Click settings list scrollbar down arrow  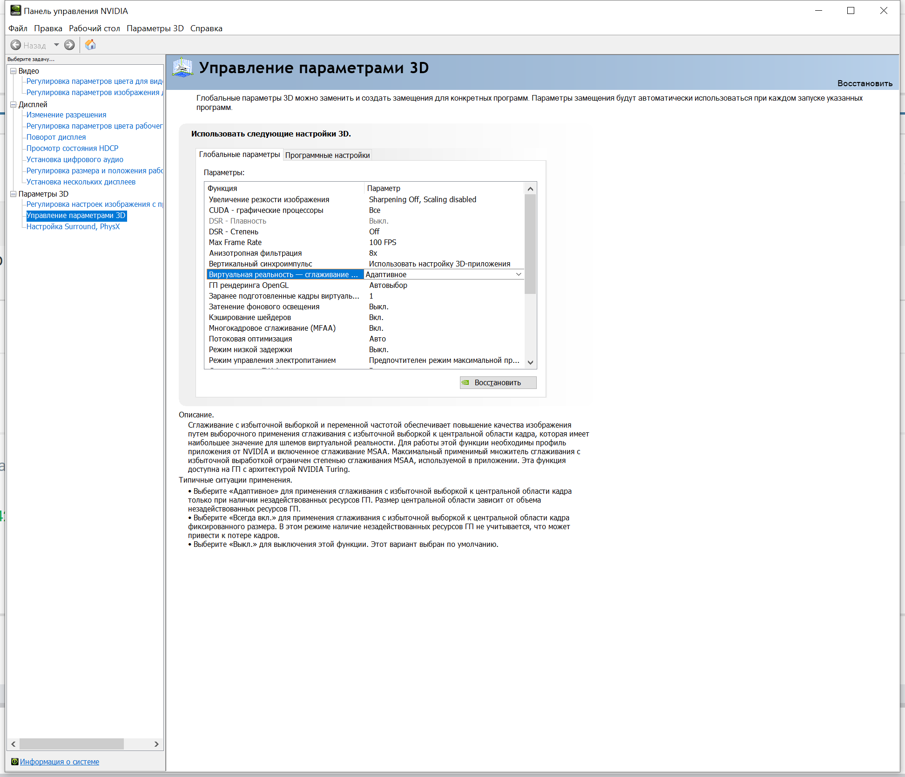[530, 362]
